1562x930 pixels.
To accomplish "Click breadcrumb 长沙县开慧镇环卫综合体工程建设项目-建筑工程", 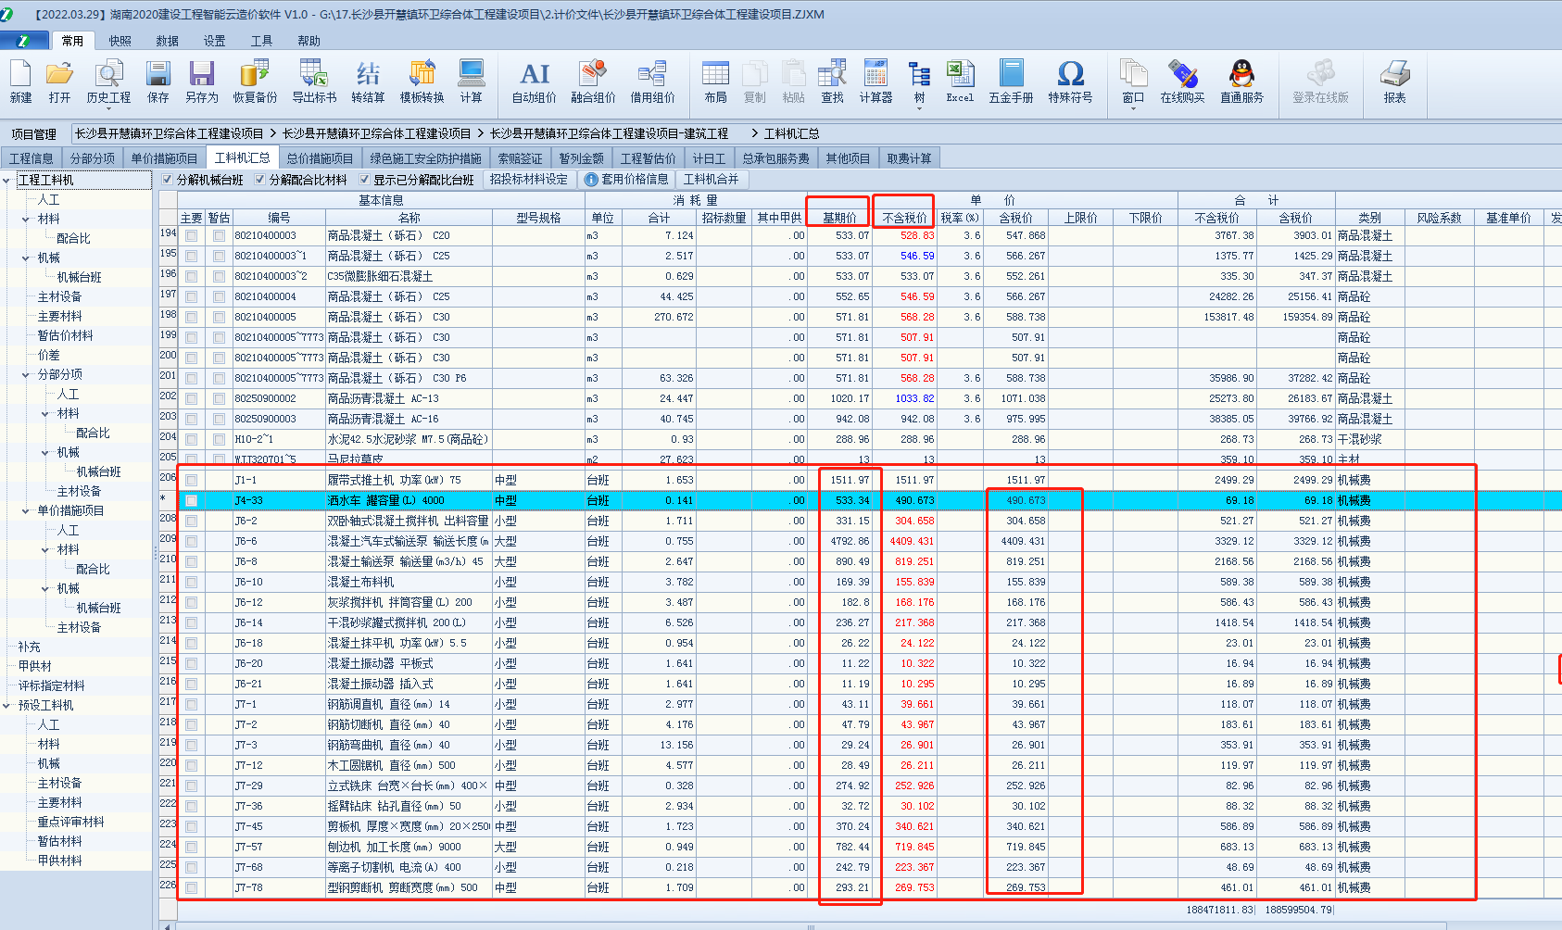I will [x=609, y=134].
